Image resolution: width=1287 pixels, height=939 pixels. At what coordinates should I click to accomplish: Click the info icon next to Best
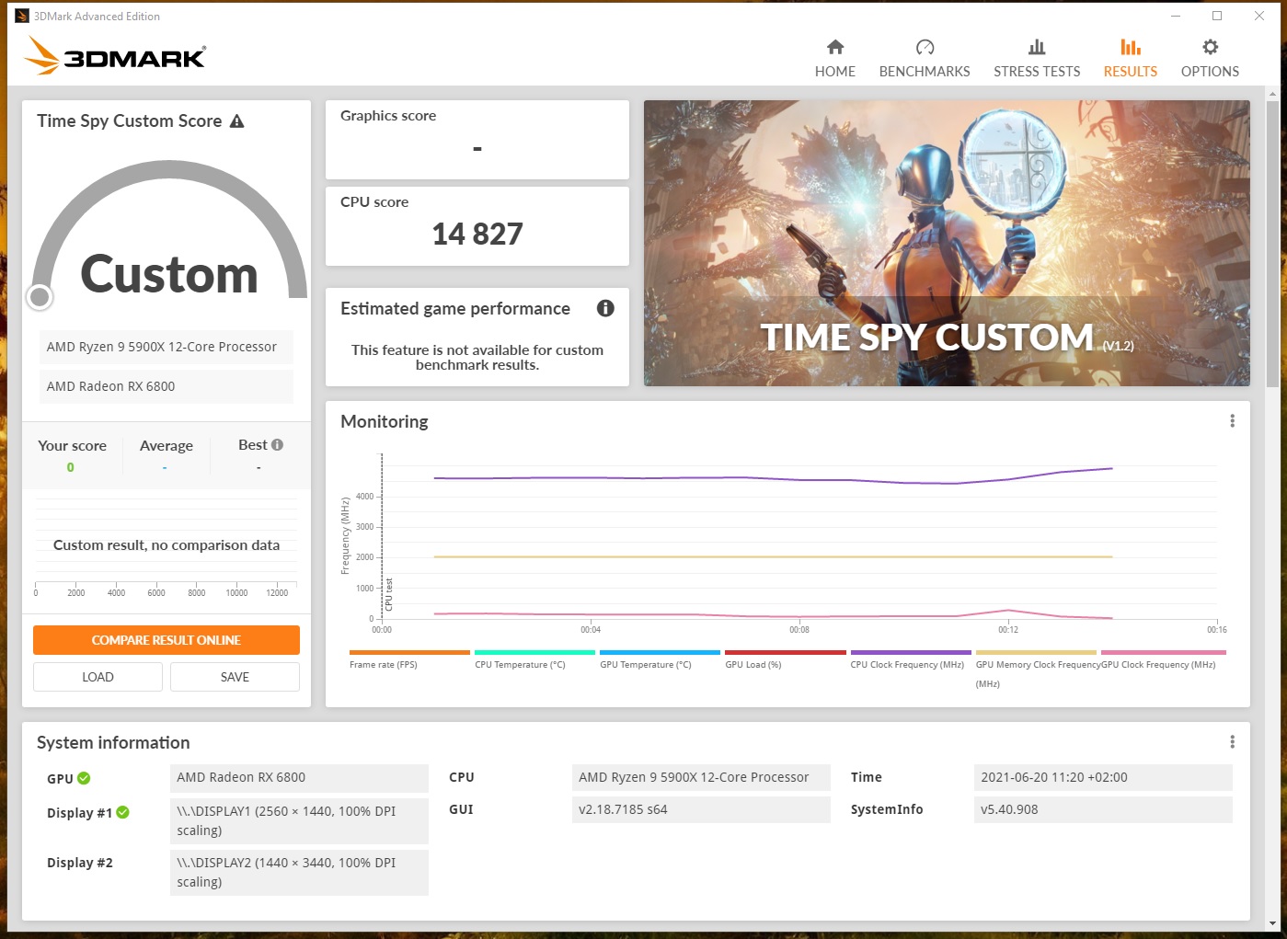(279, 444)
